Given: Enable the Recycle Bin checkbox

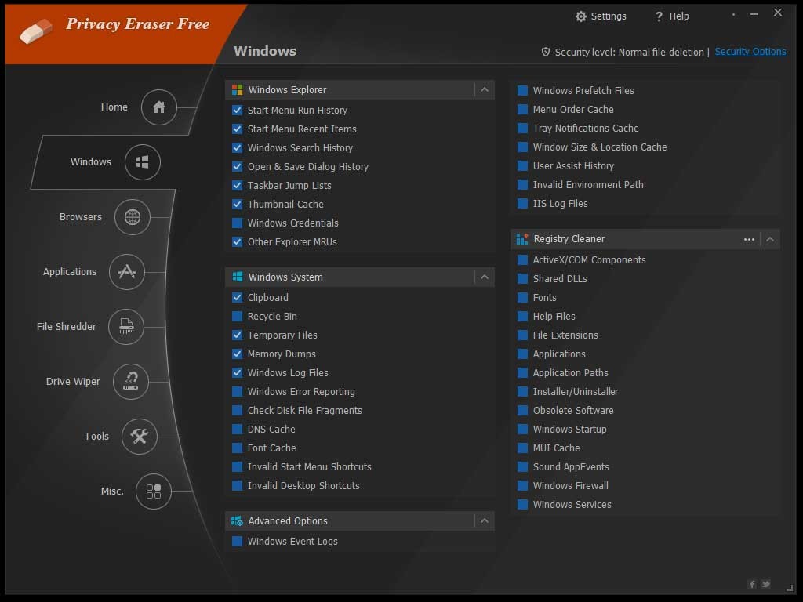Looking at the screenshot, I should pos(238,317).
